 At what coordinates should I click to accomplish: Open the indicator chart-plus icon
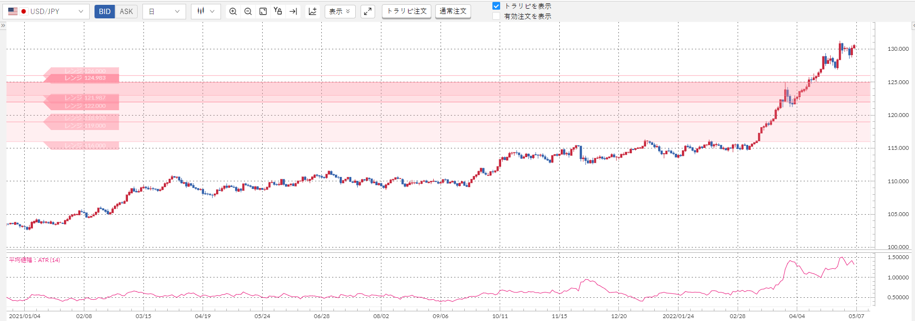[313, 11]
